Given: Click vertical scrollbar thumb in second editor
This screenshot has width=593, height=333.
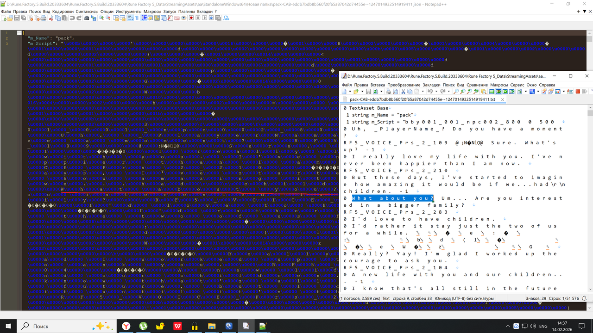Looking at the screenshot, I should click(590, 113).
